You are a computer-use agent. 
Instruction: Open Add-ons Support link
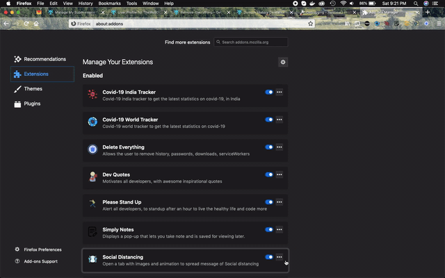(36, 261)
